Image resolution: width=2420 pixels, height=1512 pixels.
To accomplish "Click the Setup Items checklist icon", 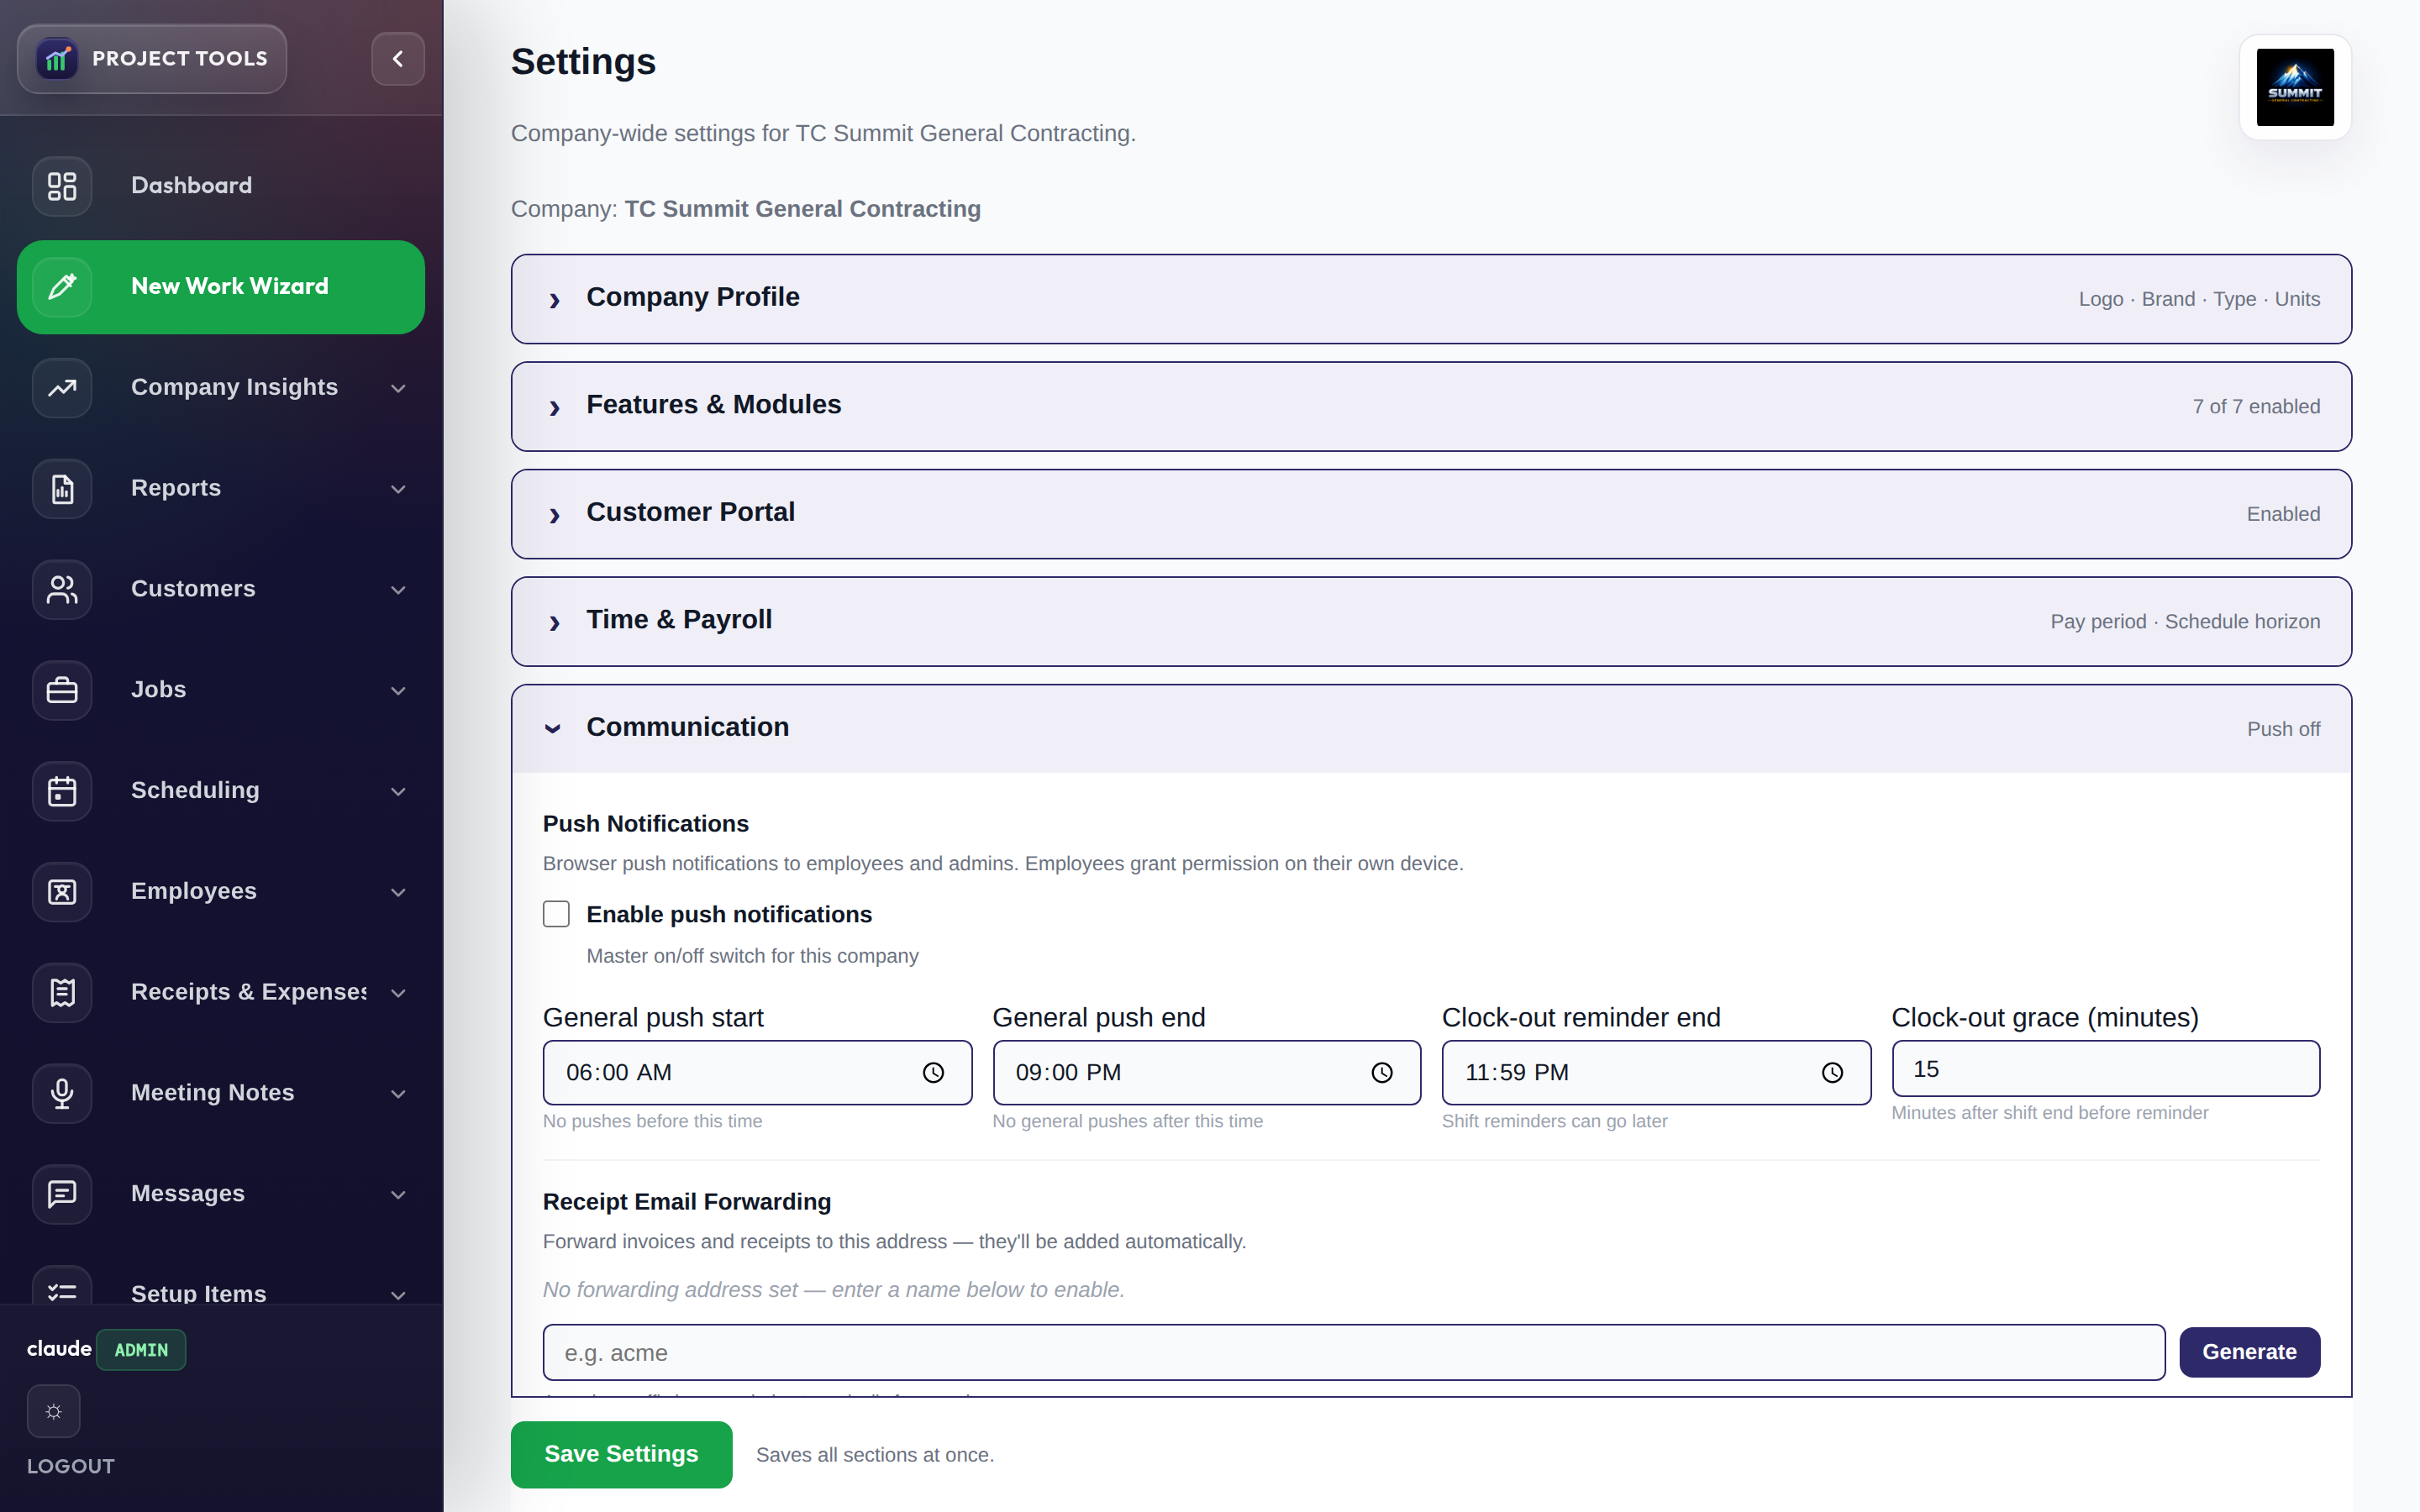I will pos(62,1288).
